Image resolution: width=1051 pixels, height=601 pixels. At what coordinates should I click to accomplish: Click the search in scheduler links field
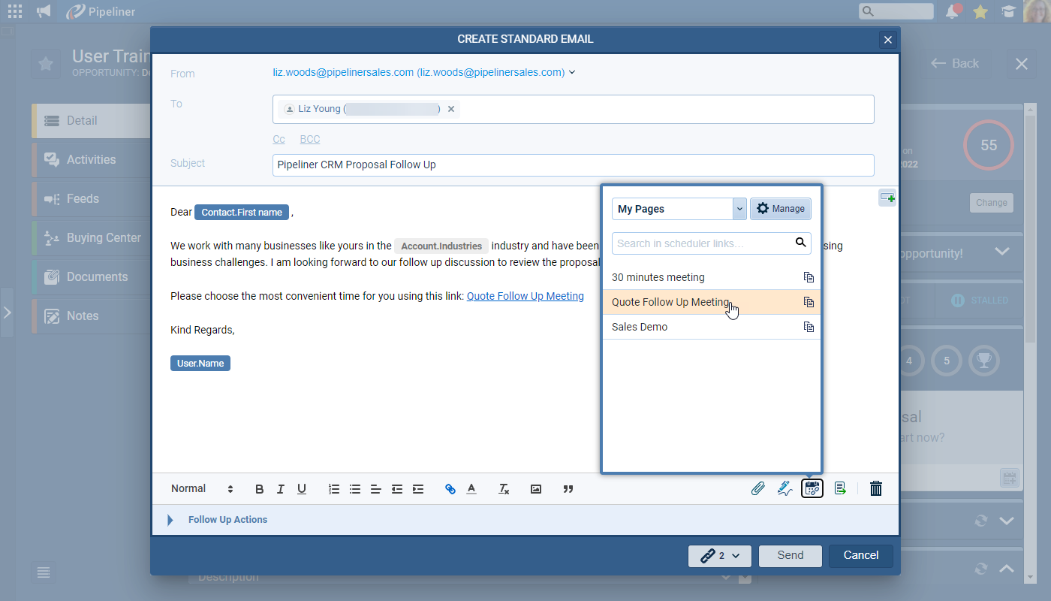click(702, 243)
